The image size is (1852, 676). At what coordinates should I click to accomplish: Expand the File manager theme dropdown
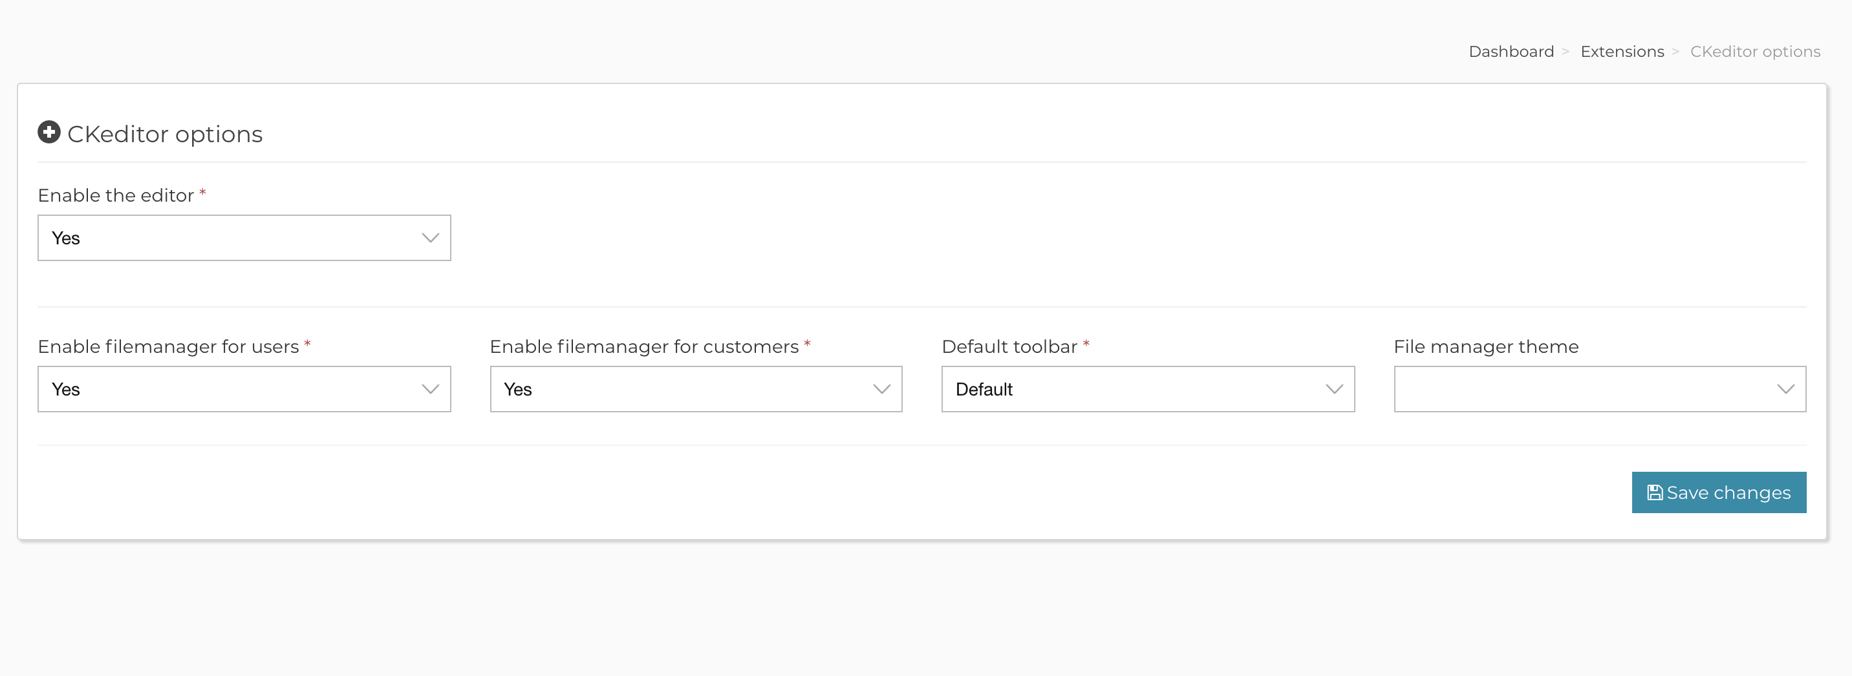pyautogui.click(x=1600, y=389)
